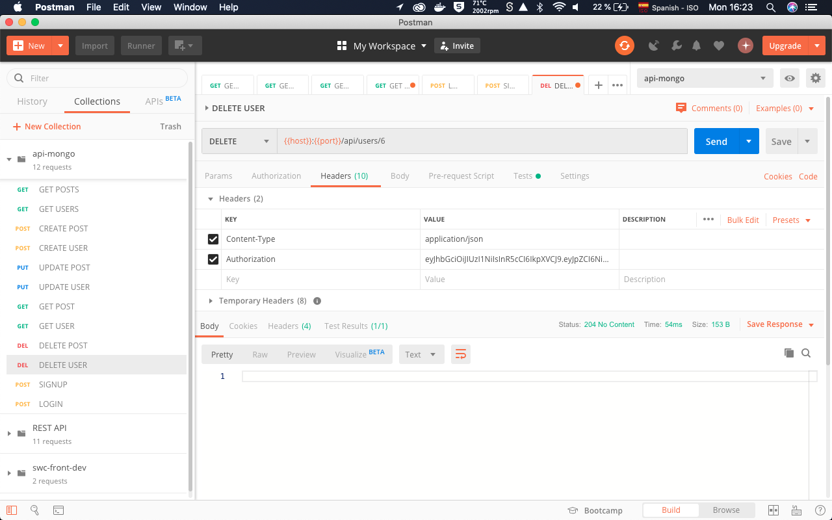The width and height of the screenshot is (832, 520).
Task: Uncheck the Content-Type header checkbox
Action: pos(213,239)
